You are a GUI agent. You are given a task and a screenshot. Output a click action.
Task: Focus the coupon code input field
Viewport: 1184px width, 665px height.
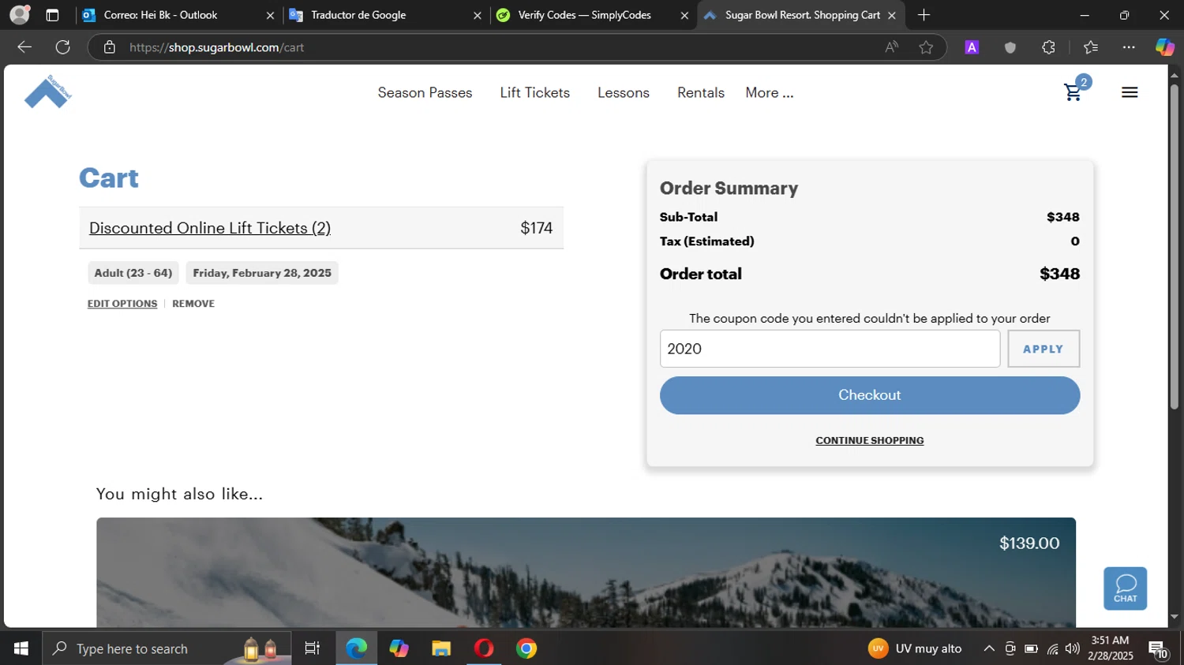pos(830,349)
